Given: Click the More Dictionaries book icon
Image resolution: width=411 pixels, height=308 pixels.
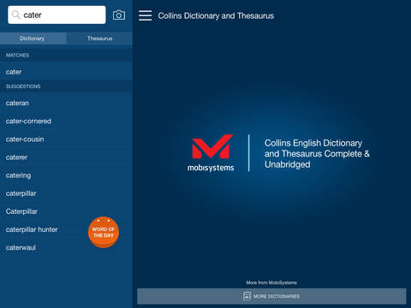Looking at the screenshot, I should [x=247, y=296].
